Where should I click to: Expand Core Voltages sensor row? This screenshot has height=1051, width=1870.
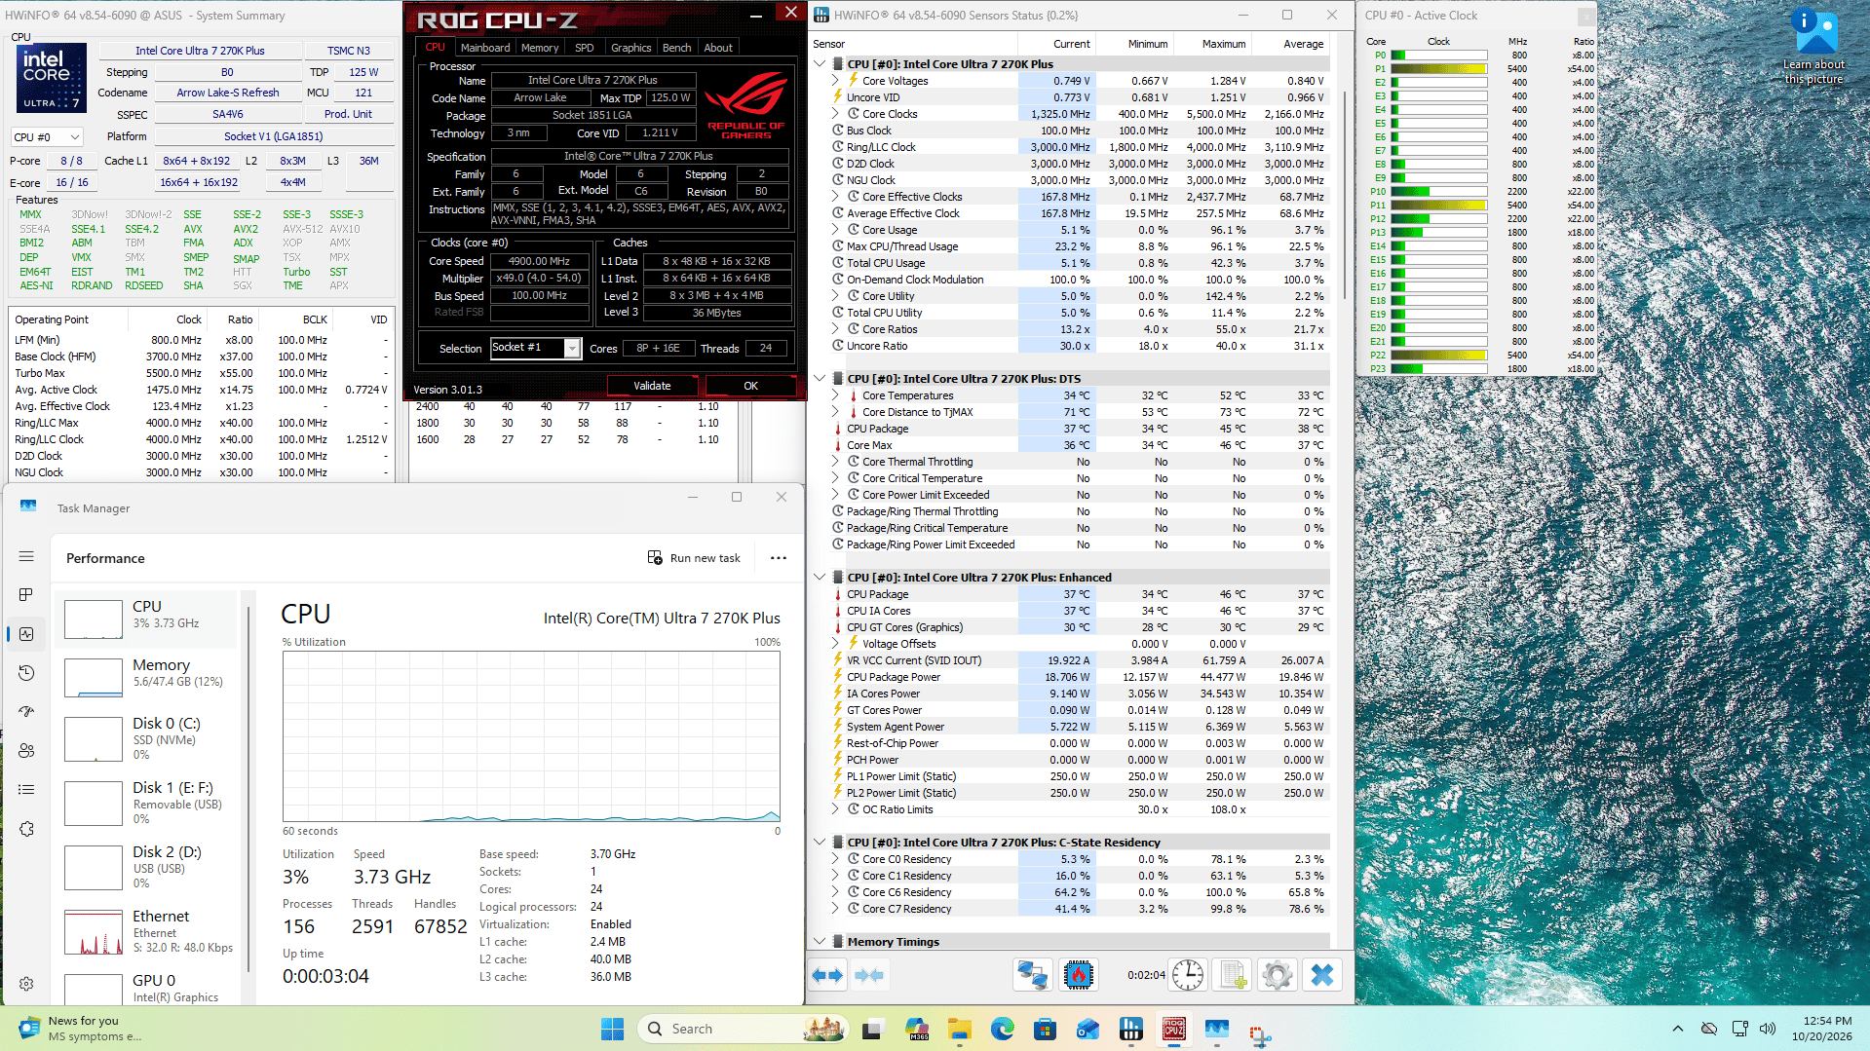click(836, 81)
